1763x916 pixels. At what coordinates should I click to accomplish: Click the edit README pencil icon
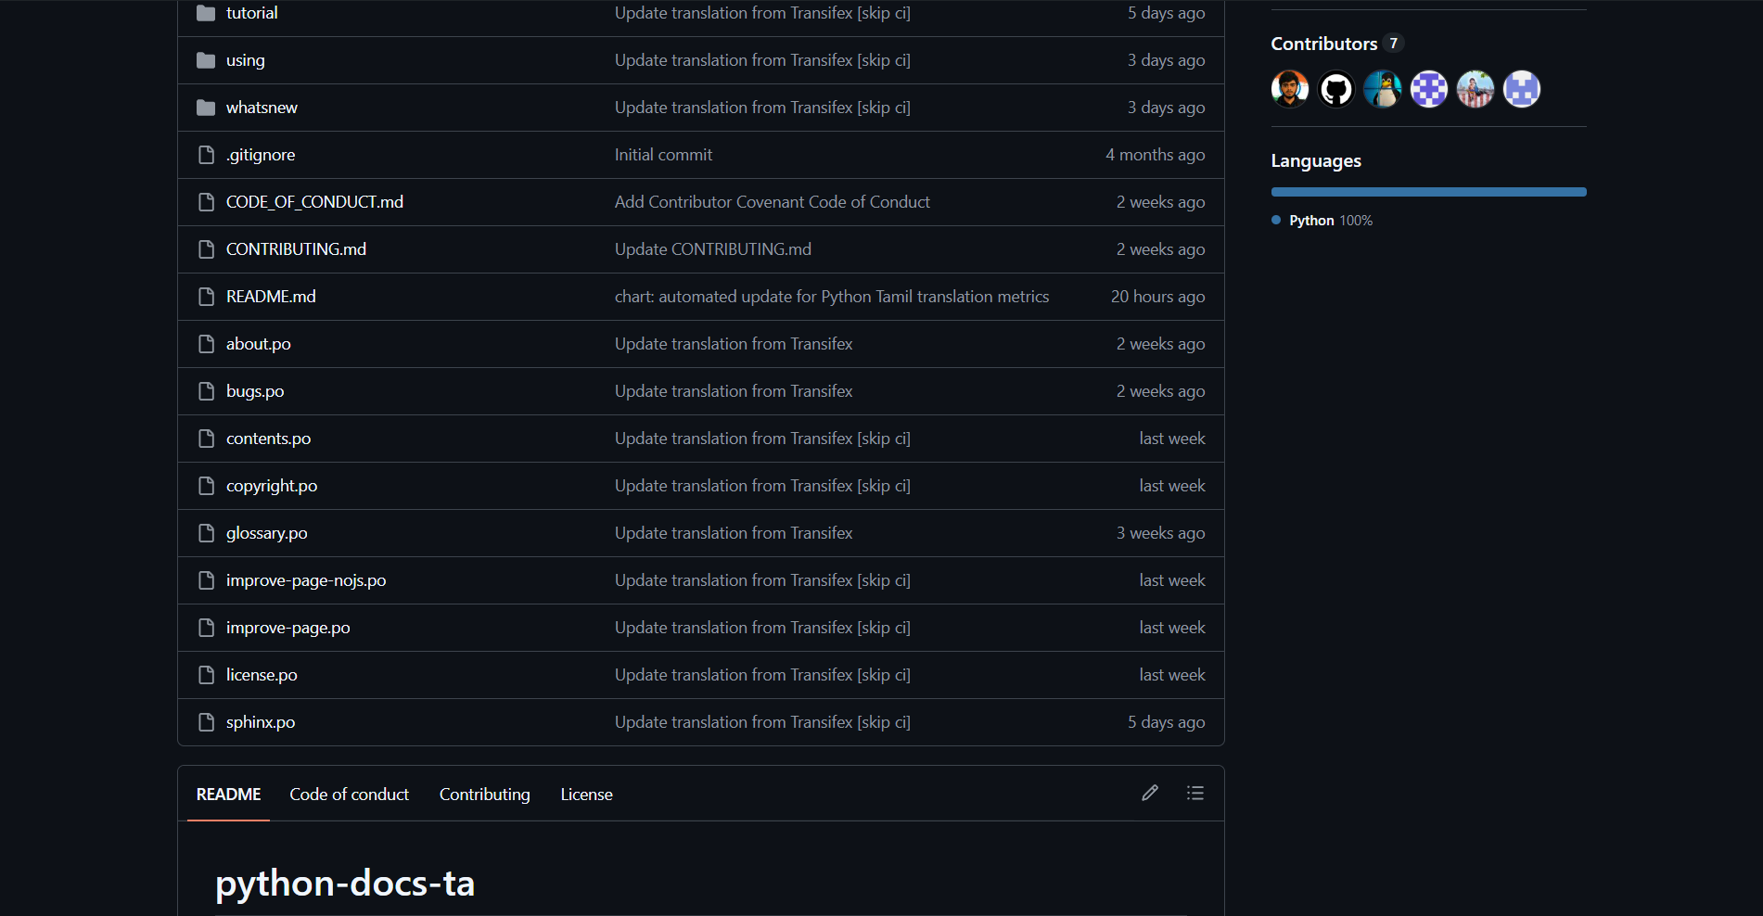[1150, 793]
